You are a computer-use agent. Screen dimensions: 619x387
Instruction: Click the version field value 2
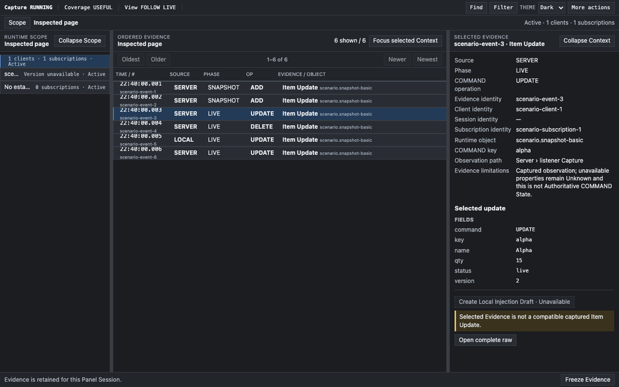coord(517,281)
